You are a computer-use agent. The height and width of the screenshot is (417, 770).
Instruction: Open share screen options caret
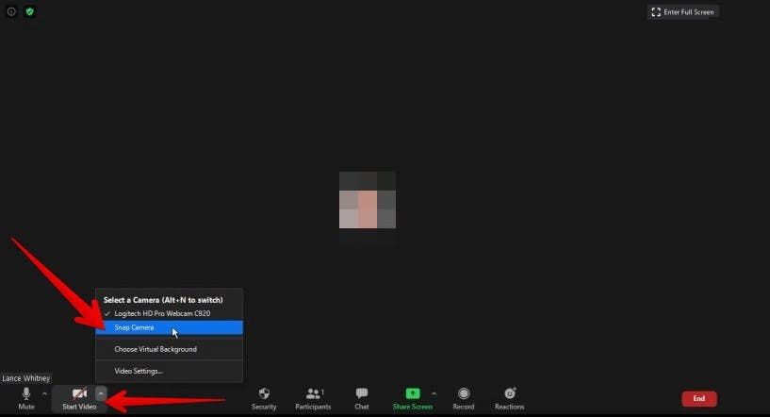(434, 393)
